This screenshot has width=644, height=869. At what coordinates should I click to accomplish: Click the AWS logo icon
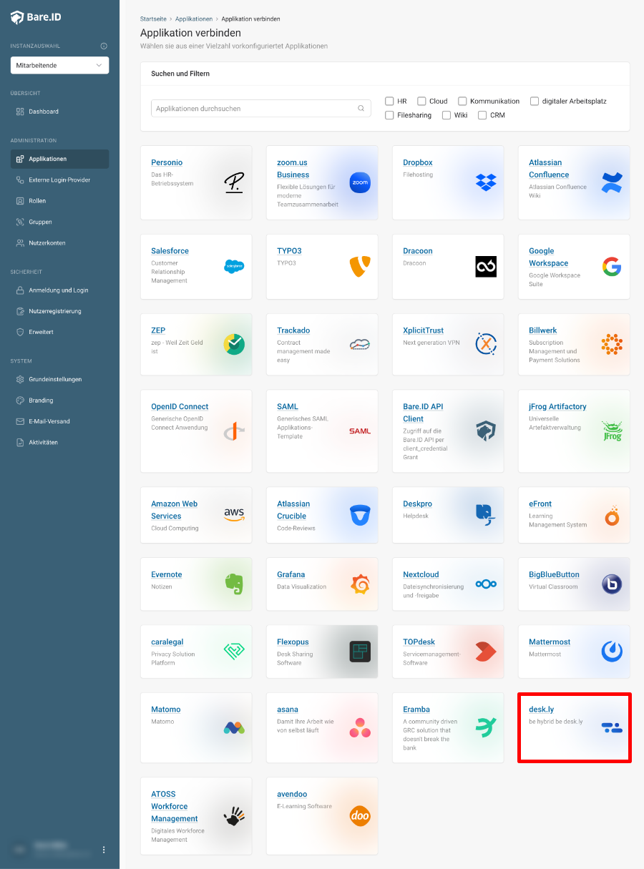234,515
